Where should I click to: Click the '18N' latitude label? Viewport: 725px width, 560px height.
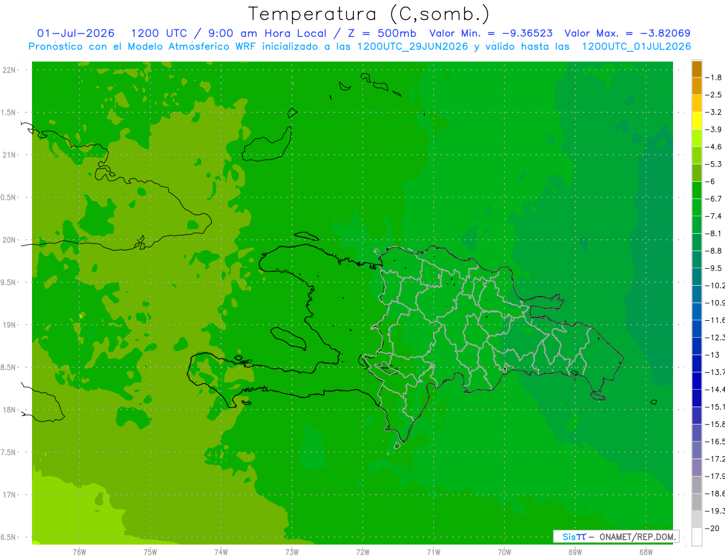coord(10,410)
